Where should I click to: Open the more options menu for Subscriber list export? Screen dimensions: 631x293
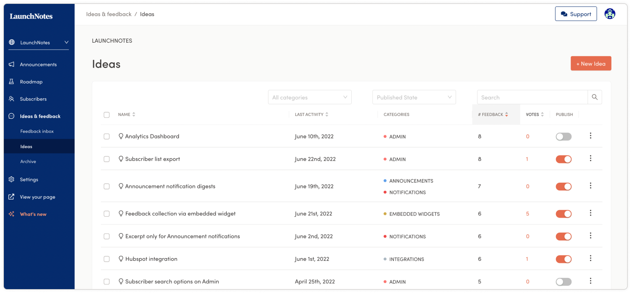590,159
